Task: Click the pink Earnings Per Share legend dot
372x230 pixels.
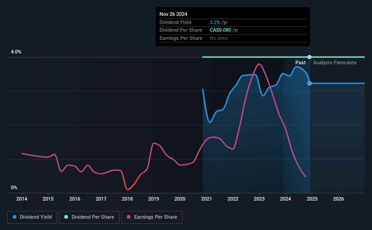Action: [129, 217]
